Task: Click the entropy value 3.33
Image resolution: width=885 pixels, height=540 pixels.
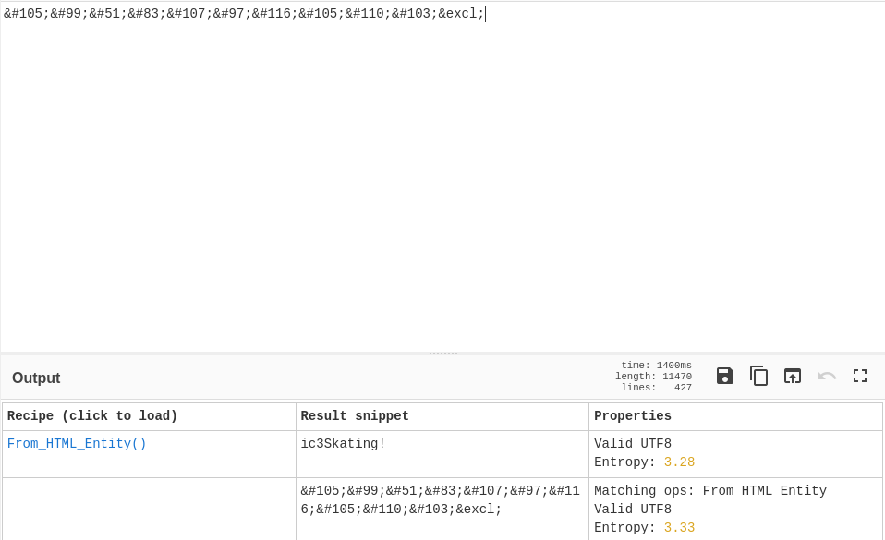Action: tap(679, 528)
